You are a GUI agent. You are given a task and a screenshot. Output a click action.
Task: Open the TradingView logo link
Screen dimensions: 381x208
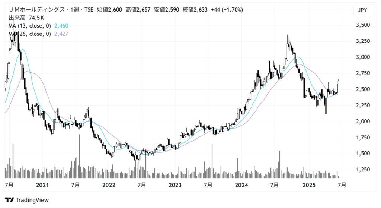pos(27,200)
